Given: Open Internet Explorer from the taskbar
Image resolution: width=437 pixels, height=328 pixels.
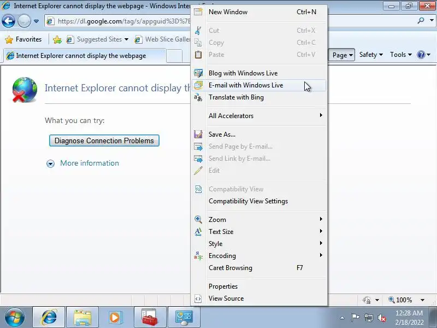Looking at the screenshot, I should tap(49, 317).
